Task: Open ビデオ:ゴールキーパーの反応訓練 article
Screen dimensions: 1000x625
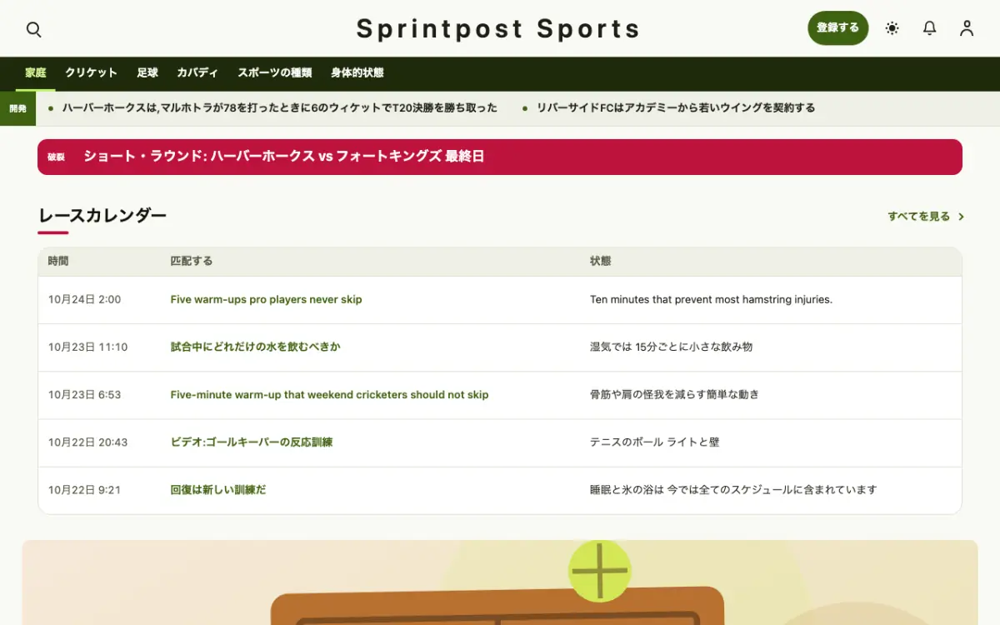Action: click(252, 442)
